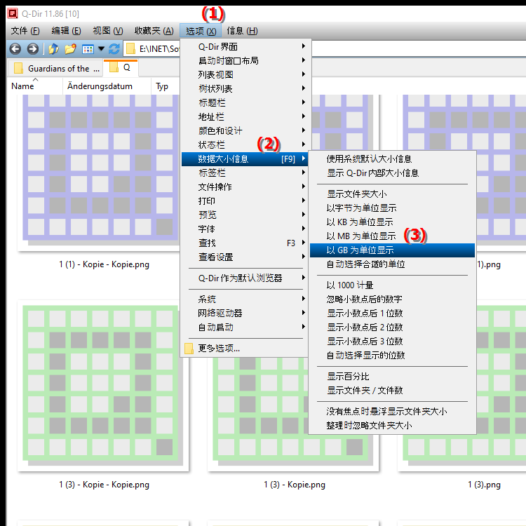Open Q-Dir 作为默认浏览器 submenu

pyautogui.click(x=246, y=278)
